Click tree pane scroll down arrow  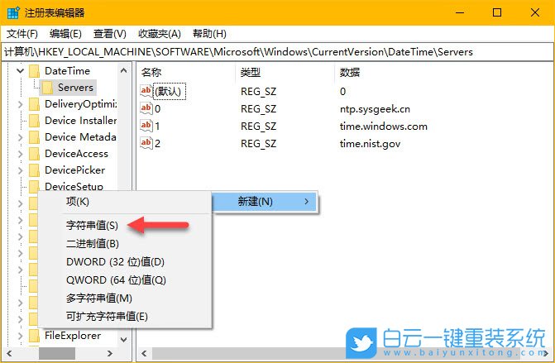click(124, 340)
